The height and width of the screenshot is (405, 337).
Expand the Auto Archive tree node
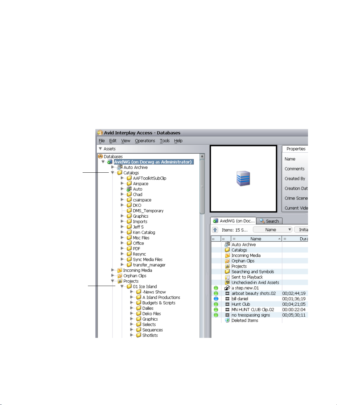pyautogui.click(x=113, y=167)
